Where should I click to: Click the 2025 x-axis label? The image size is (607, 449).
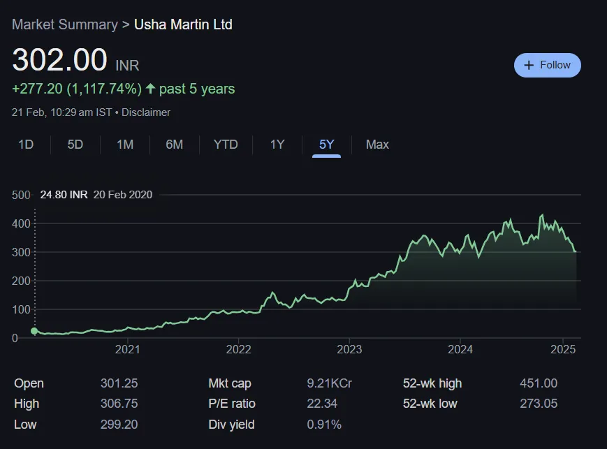(563, 349)
